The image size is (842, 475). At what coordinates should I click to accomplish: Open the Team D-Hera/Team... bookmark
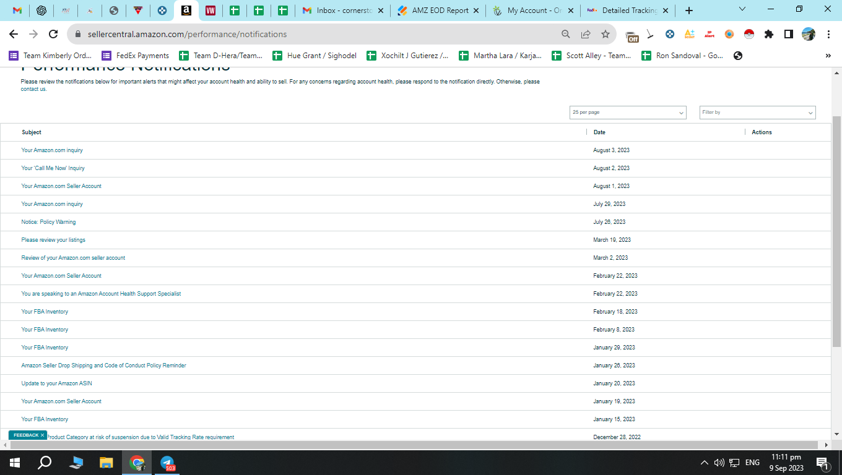(x=221, y=56)
